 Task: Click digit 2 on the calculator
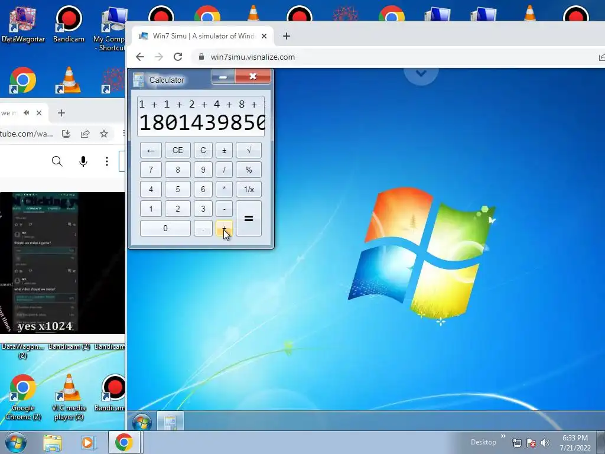click(177, 209)
